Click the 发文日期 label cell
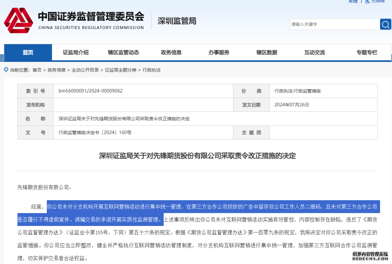Viewport: 392px width, 264px height. point(251,105)
